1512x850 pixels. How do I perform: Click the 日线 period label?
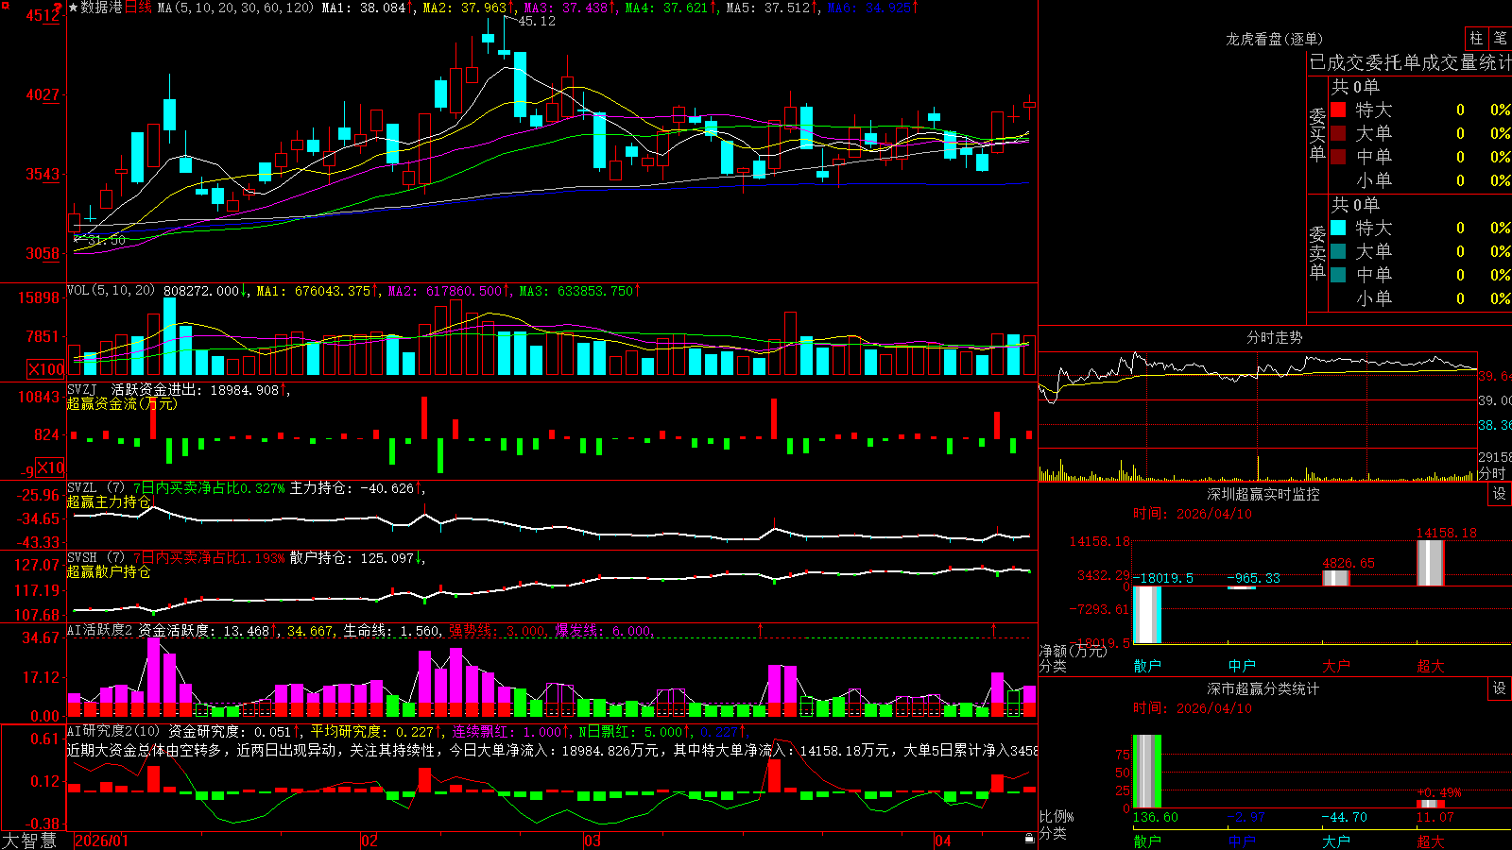coord(138,8)
